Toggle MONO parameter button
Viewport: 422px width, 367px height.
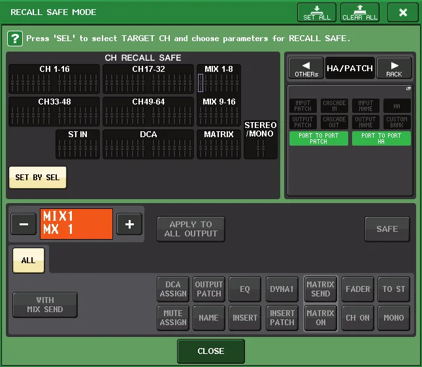(x=394, y=318)
